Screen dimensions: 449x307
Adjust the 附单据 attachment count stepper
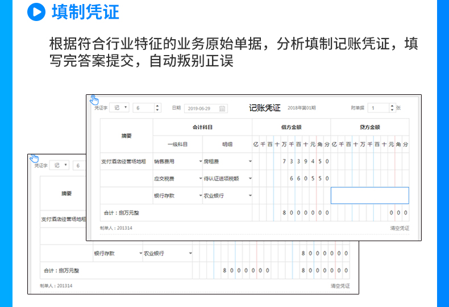(392, 107)
